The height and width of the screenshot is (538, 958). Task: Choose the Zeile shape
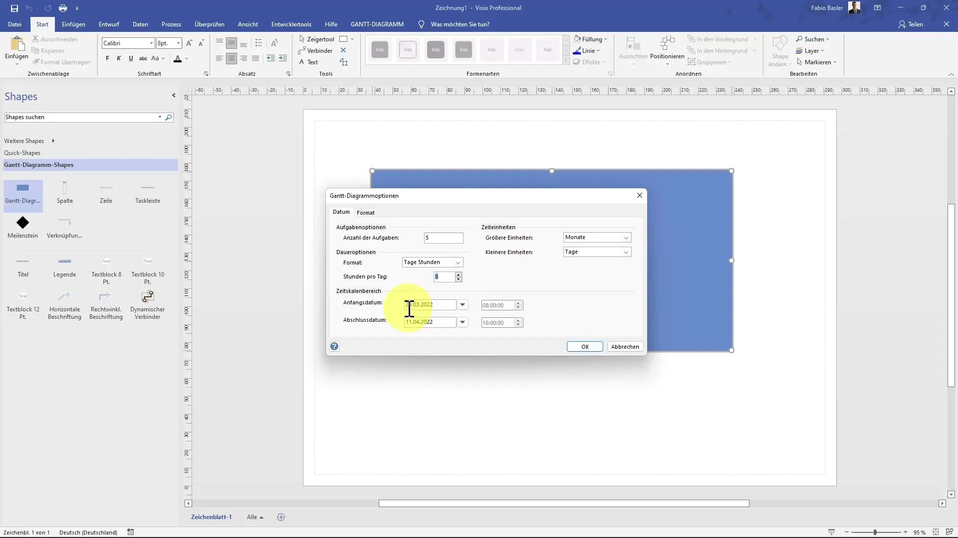click(106, 193)
